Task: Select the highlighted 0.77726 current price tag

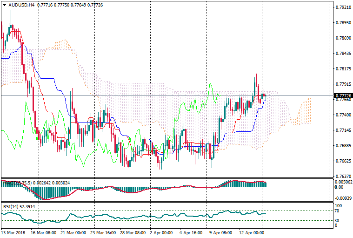Action: (342, 95)
